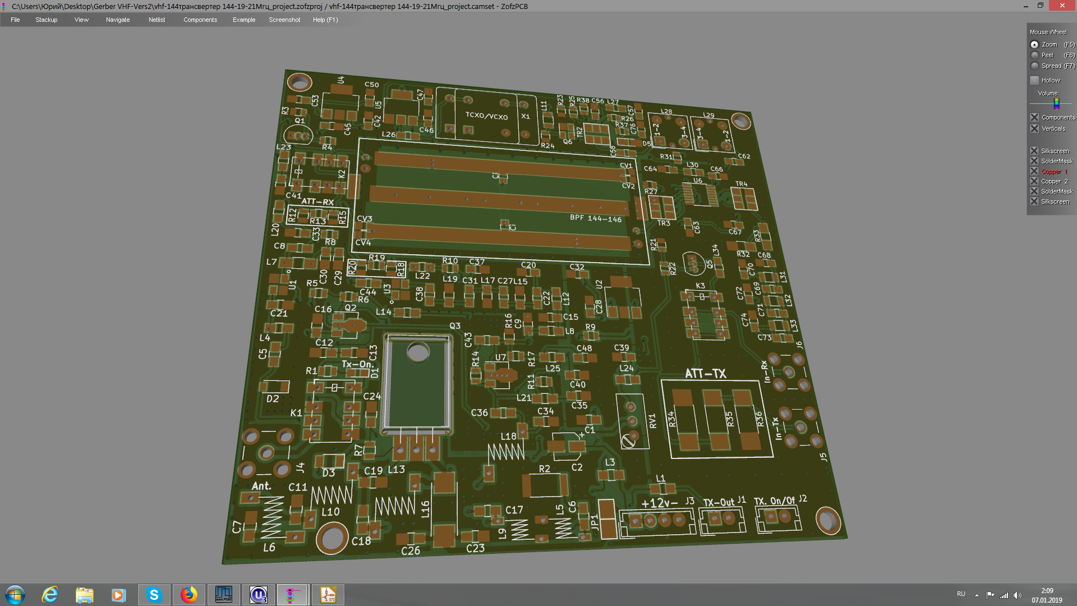Image resolution: width=1077 pixels, height=606 pixels.
Task: Click the volume speaker tray icon
Action: [1018, 595]
